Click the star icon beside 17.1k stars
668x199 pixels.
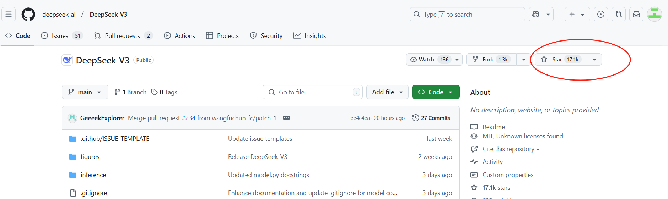click(474, 188)
